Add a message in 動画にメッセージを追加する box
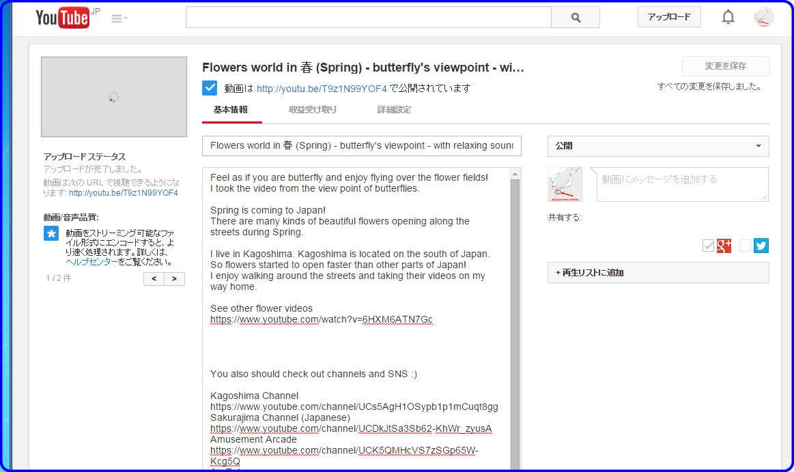Viewport: 794px width, 472px height. coord(682,184)
